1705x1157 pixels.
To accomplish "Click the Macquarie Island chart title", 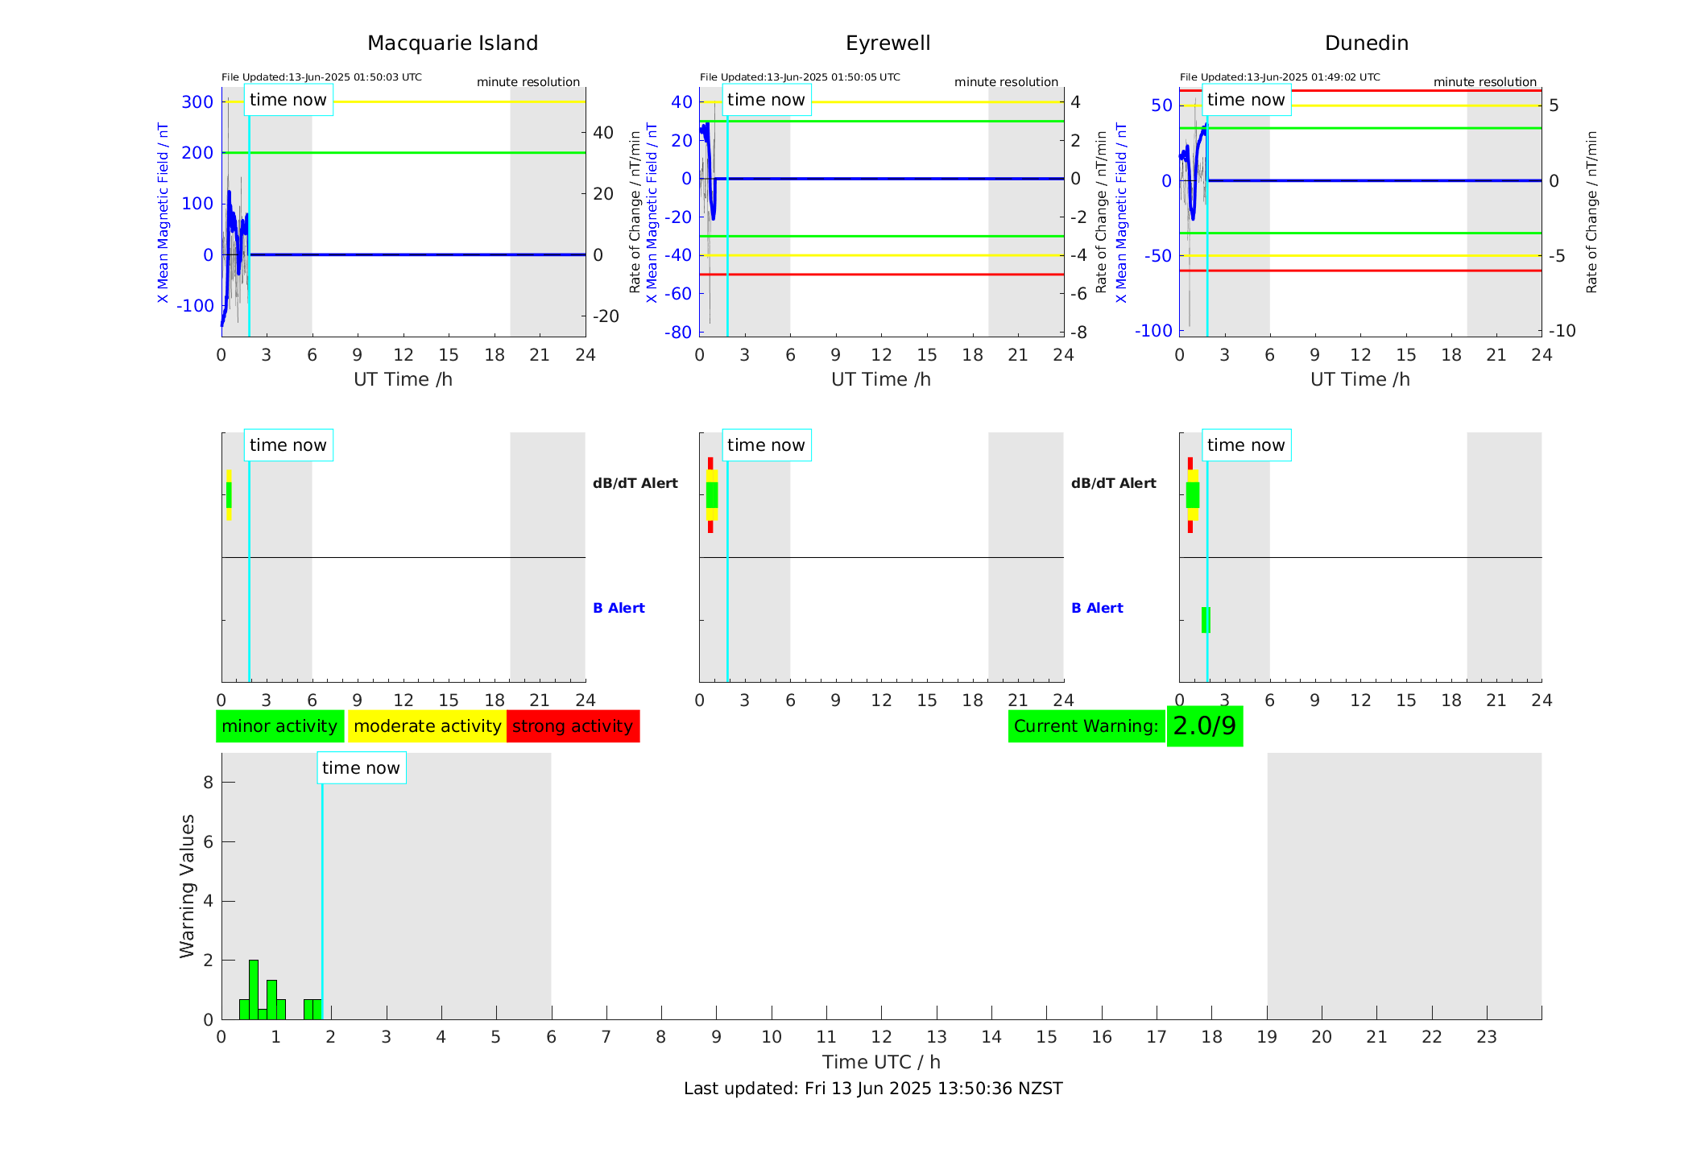I will click(x=453, y=43).
